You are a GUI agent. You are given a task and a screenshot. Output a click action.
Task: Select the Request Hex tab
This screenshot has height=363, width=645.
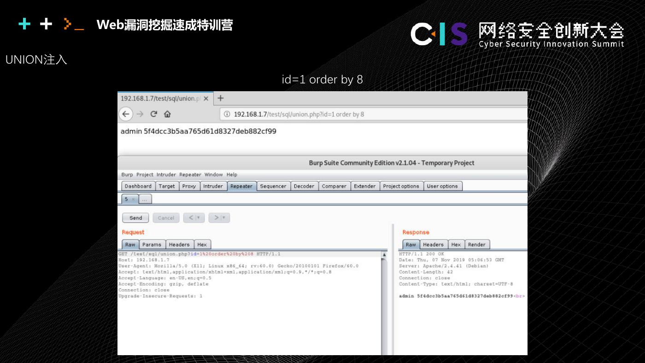coord(202,245)
